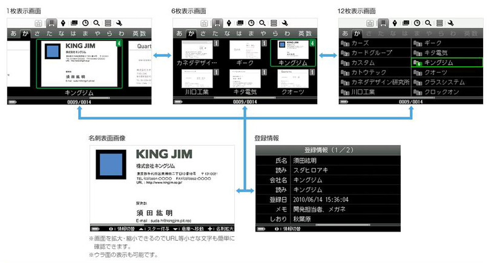Click the name value 須田紘明 in 登録情報

click(305, 161)
